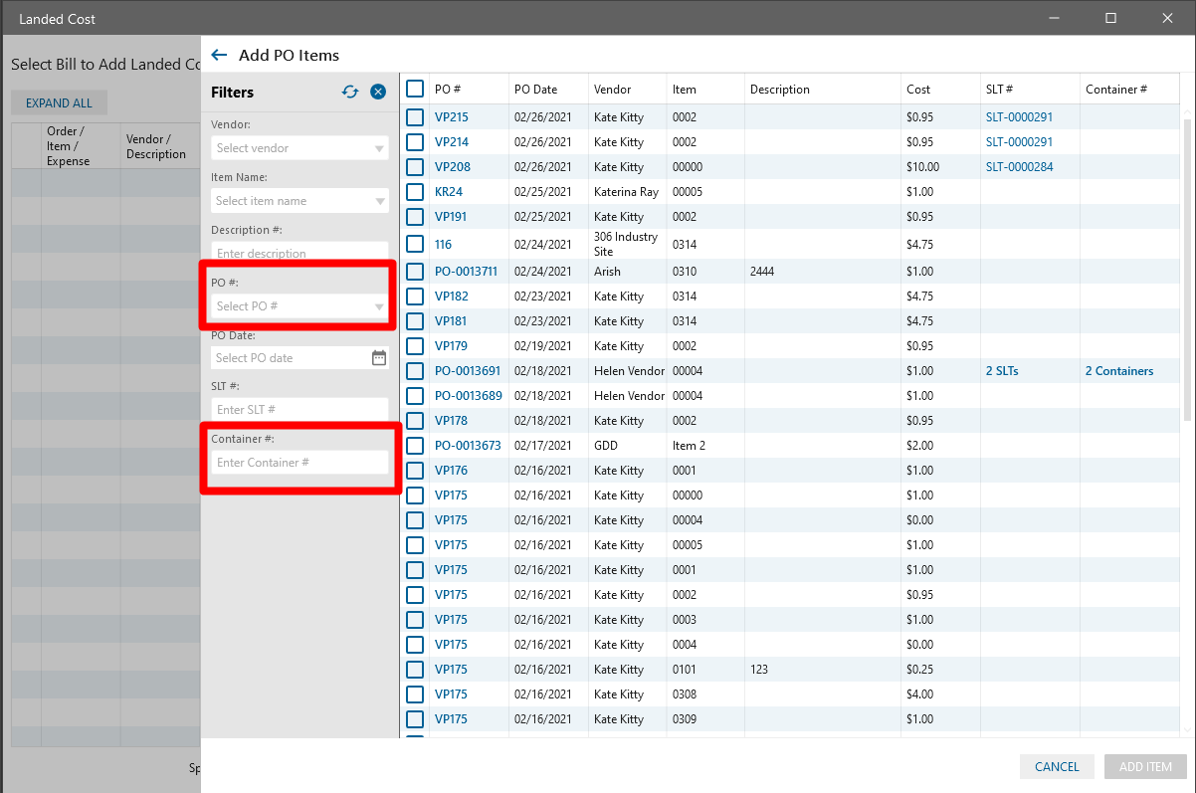
Task: Expand the PO # filter dropdown
Action: point(379,307)
